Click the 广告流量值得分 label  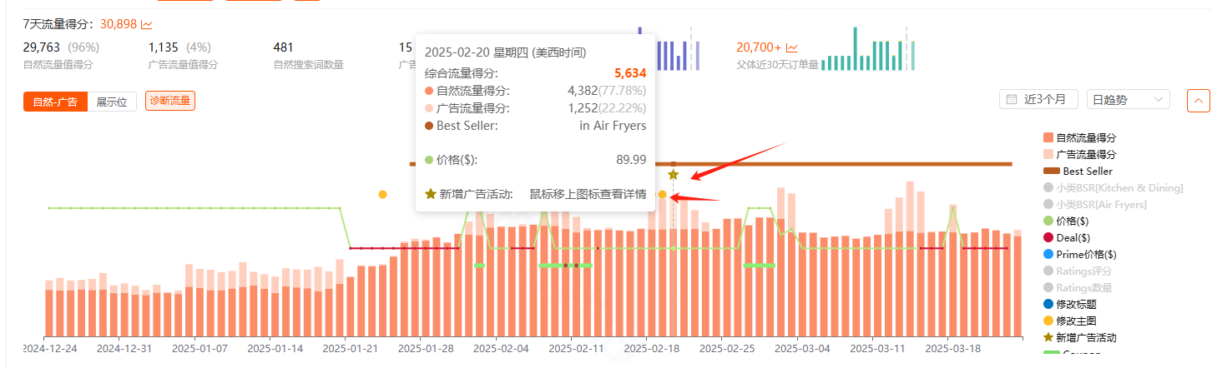(x=183, y=64)
